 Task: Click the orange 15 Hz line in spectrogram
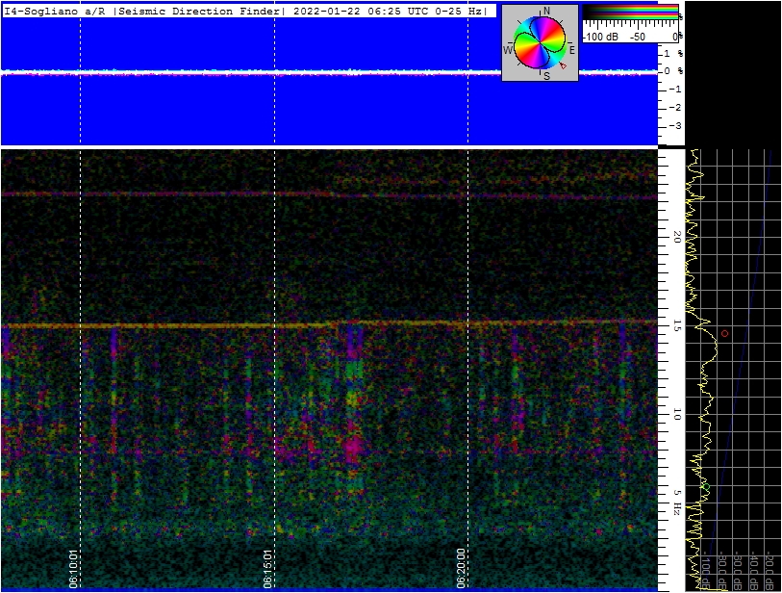192,326
